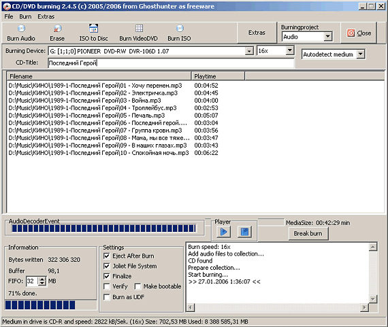Screen dimensions: 388x327
Task: Choose the Burn ISO icon
Action: 180,29
